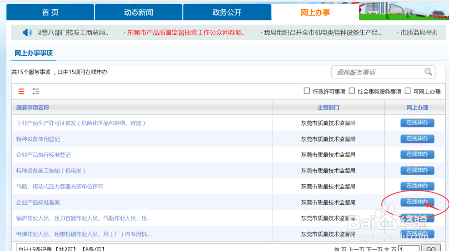Open the 政务公开 tab
Screen dimensions: 449x251
click(x=227, y=12)
